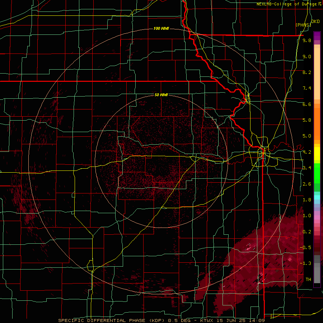Click the "8.2" value on the color scale

pos(307,72)
